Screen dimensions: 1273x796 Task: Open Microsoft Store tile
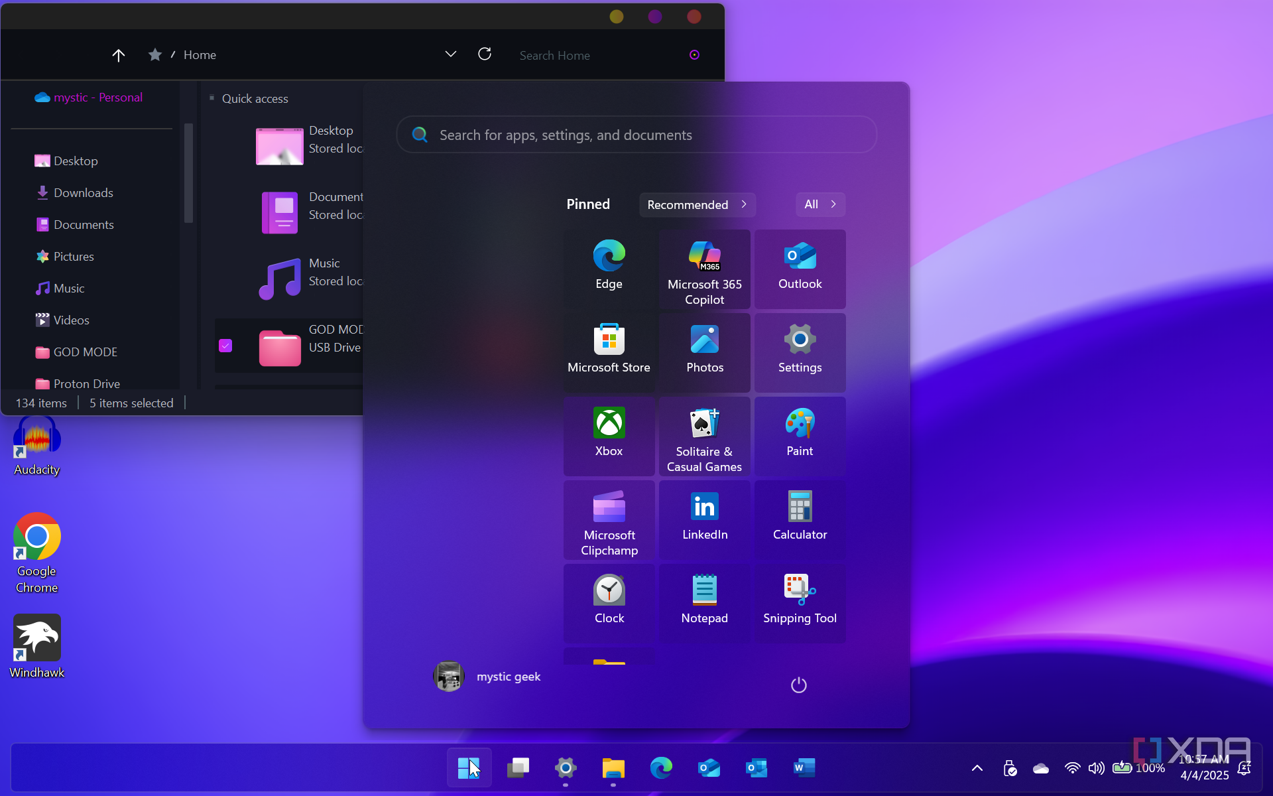(609, 352)
